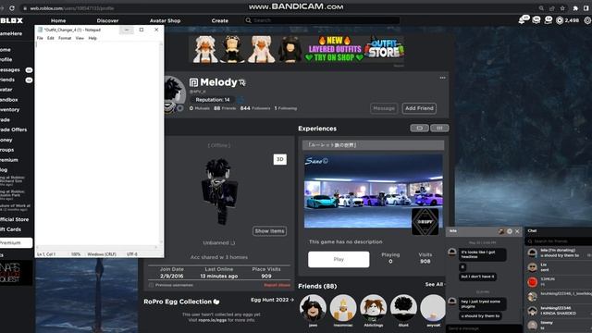Image resolution: width=592 pixels, height=333 pixels.
Task: Open the 88 Friends count link
Action: [x=225, y=108]
